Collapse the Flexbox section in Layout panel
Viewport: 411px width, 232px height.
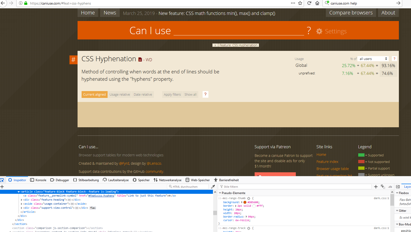[397, 193]
